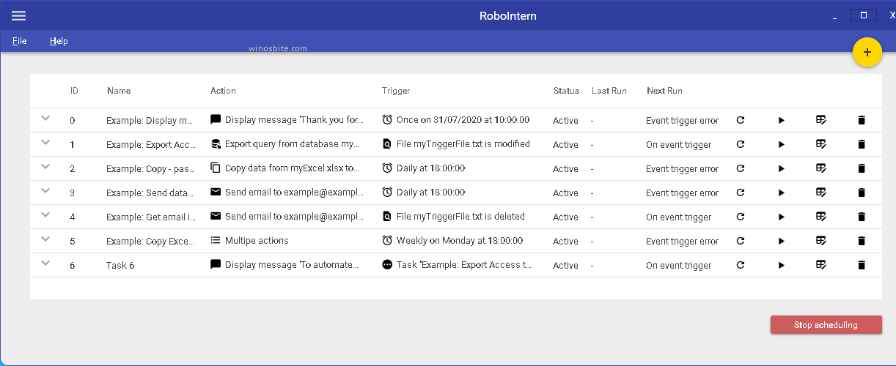This screenshot has width=896, height=366.
Task: Edit task 4 'Example: Get email i...' icon
Action: tap(822, 216)
